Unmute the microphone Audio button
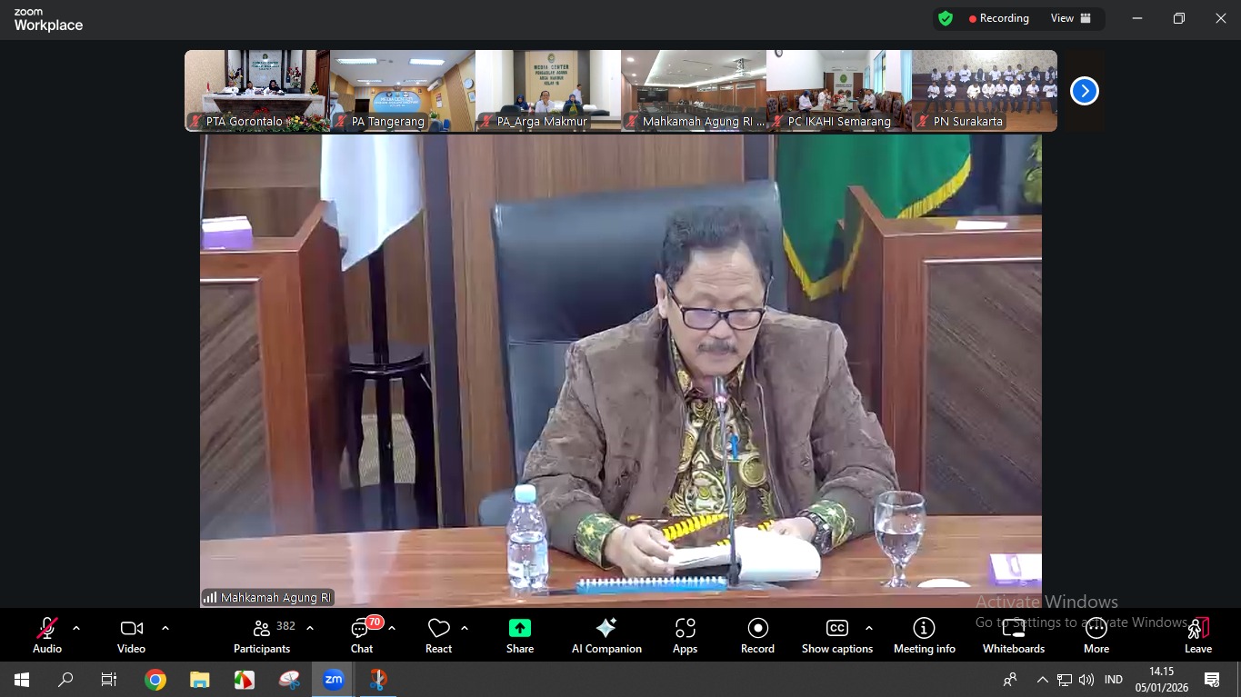The height and width of the screenshot is (697, 1241). point(47,635)
